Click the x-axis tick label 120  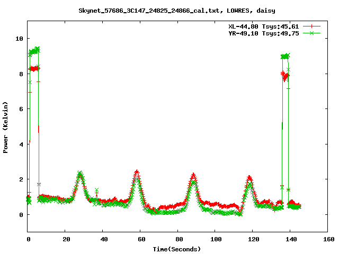tap(253, 239)
